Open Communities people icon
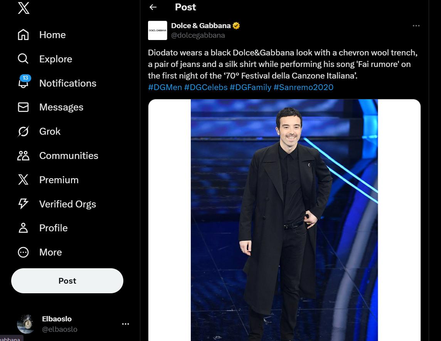The height and width of the screenshot is (341, 441). 24,156
